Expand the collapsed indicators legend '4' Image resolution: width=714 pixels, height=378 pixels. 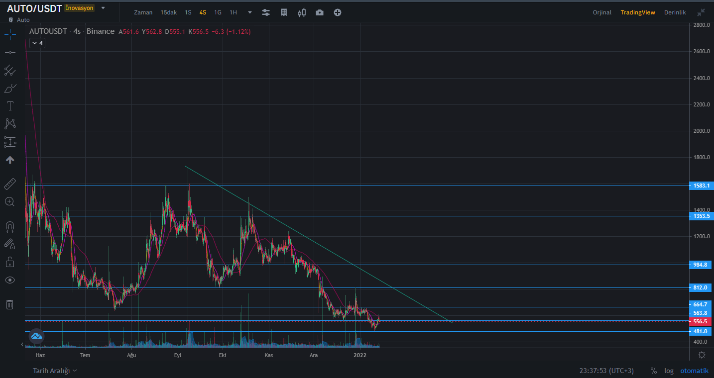[37, 43]
